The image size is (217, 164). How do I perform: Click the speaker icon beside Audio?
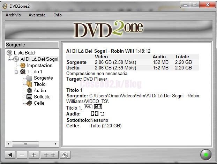(x=29, y=90)
